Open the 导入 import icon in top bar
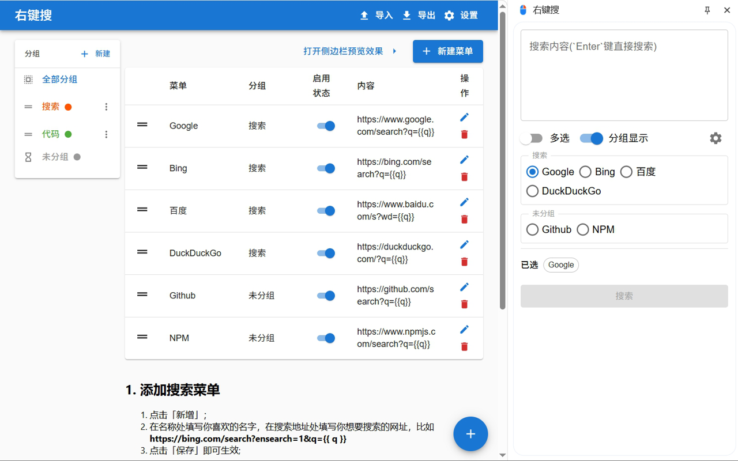Image resolution: width=738 pixels, height=461 pixels. [x=364, y=15]
